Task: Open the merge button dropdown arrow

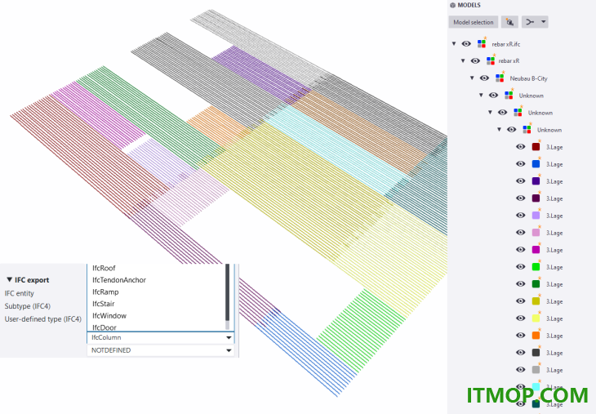Action: click(x=544, y=22)
